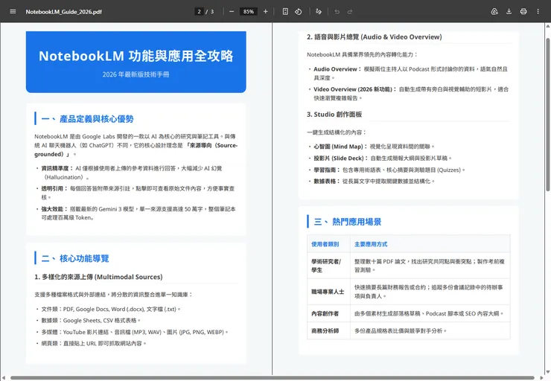Click bullet '文件類：PDF, Google Docs, Word'
Image resolution: width=551 pixels, height=381 pixels.
point(111,309)
